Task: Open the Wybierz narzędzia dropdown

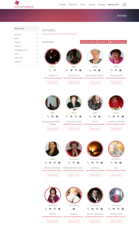Action: pos(118,42)
